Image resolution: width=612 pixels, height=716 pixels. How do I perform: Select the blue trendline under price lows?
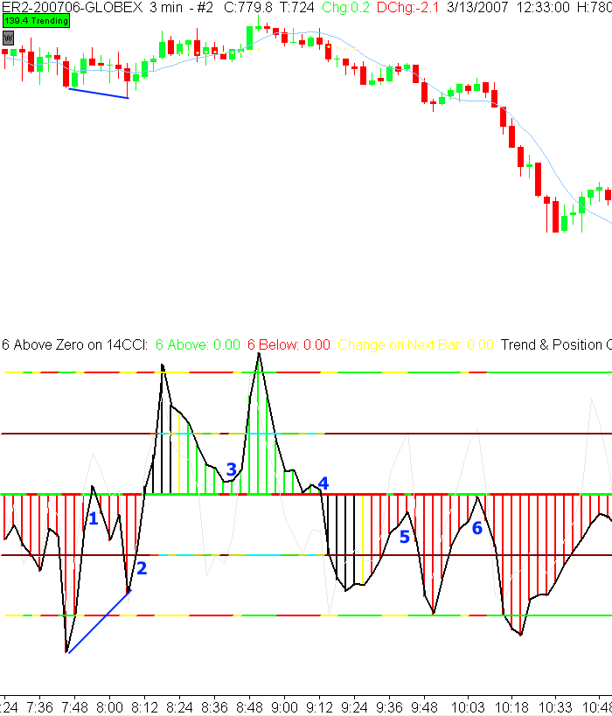(99, 94)
